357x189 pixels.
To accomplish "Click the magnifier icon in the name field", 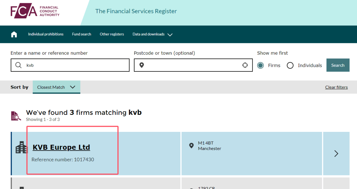I will [x=18, y=65].
